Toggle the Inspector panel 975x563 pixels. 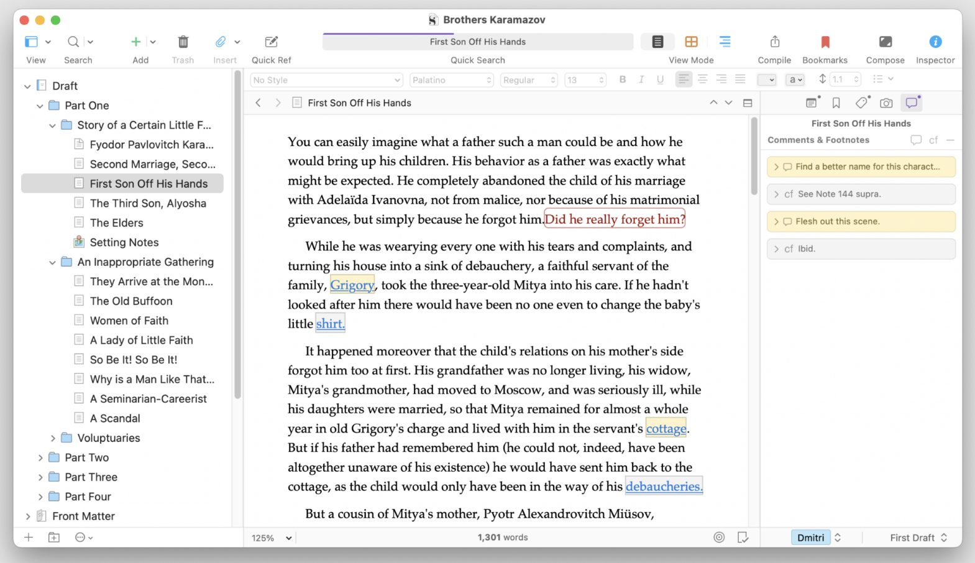[x=935, y=42]
